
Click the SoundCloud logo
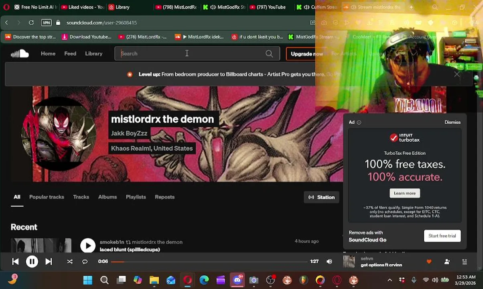20,53
